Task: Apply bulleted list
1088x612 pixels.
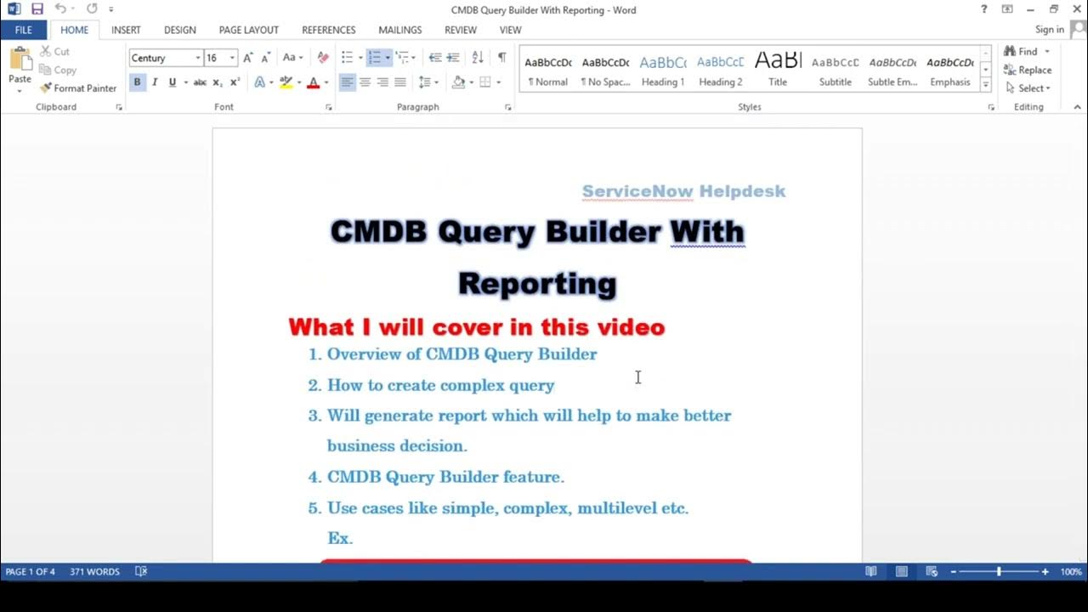Action: pos(347,58)
